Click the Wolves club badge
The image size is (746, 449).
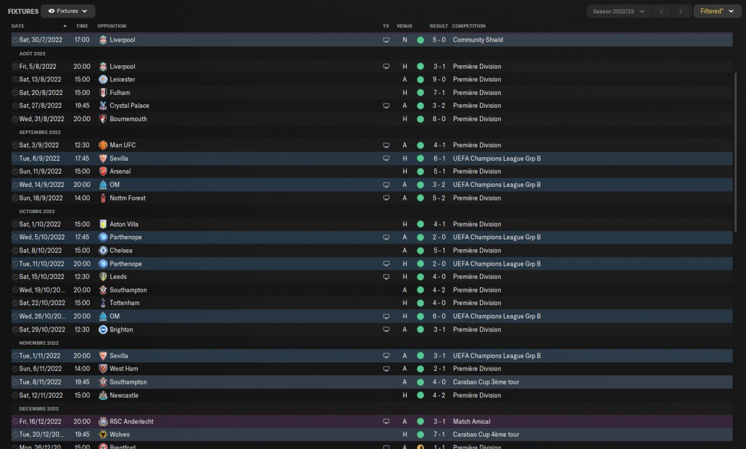(x=103, y=434)
